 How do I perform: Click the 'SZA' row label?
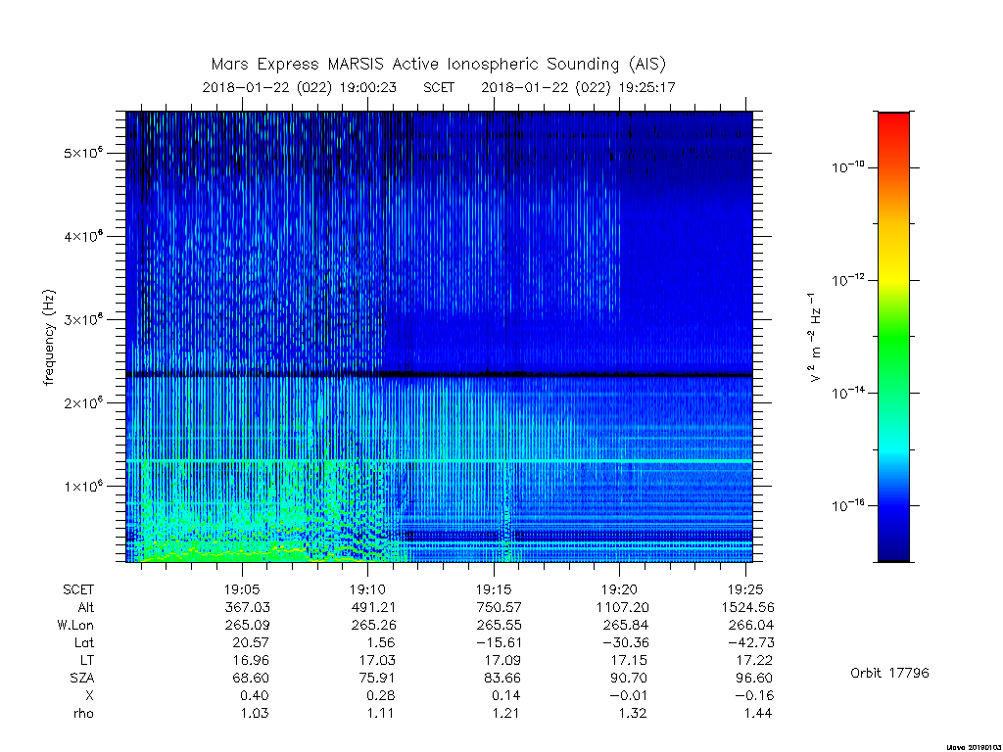point(82,678)
